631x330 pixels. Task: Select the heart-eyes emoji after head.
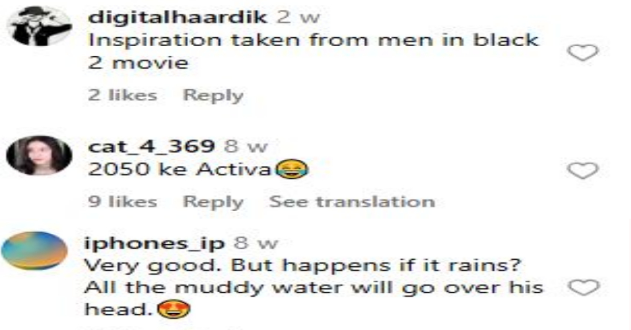click(175, 310)
